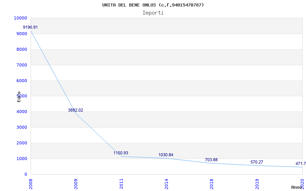The width and height of the screenshot is (306, 191).
Task: Click the 2018 year axis label
Action: pyautogui.click(x=212, y=184)
